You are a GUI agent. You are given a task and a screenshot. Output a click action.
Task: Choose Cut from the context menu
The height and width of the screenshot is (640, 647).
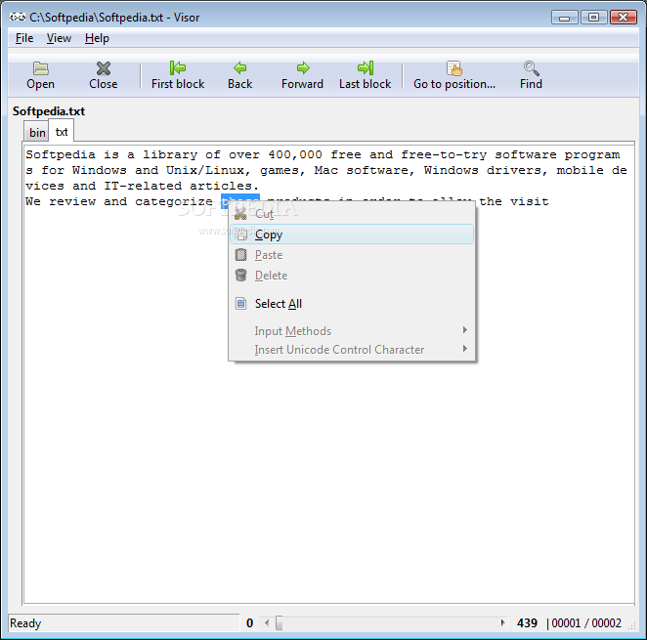[x=352, y=214]
